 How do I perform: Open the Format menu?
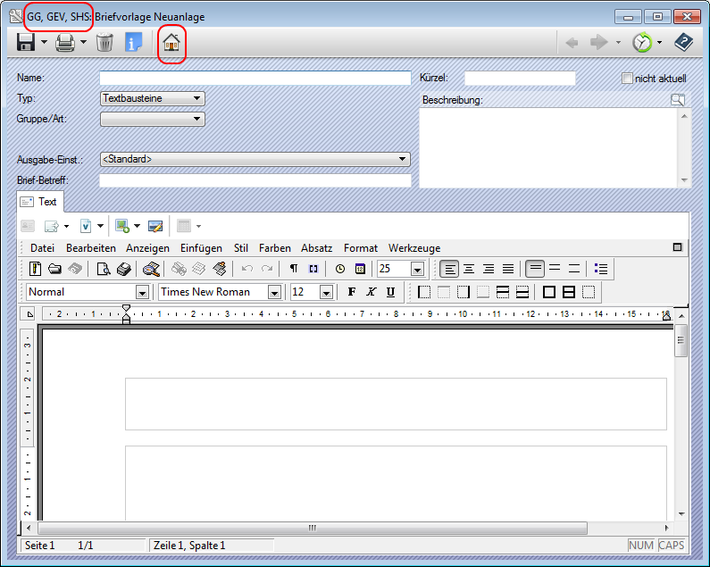[x=360, y=247]
